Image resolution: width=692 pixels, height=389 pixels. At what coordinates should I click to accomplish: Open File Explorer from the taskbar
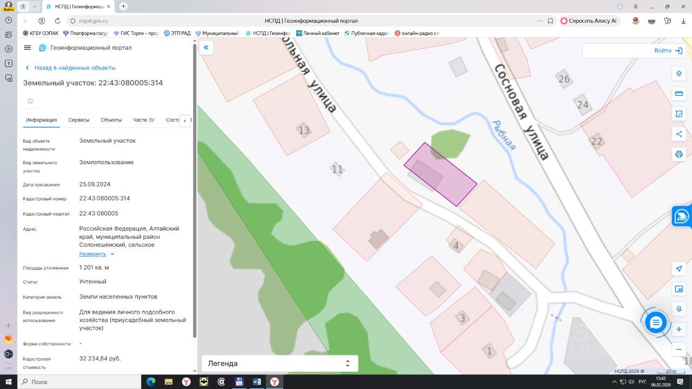click(169, 382)
